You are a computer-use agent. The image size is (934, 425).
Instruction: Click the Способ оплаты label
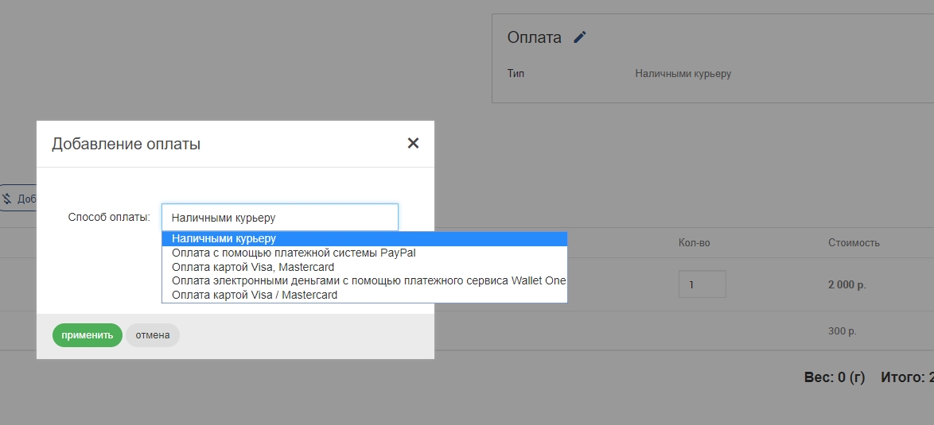[x=109, y=217]
